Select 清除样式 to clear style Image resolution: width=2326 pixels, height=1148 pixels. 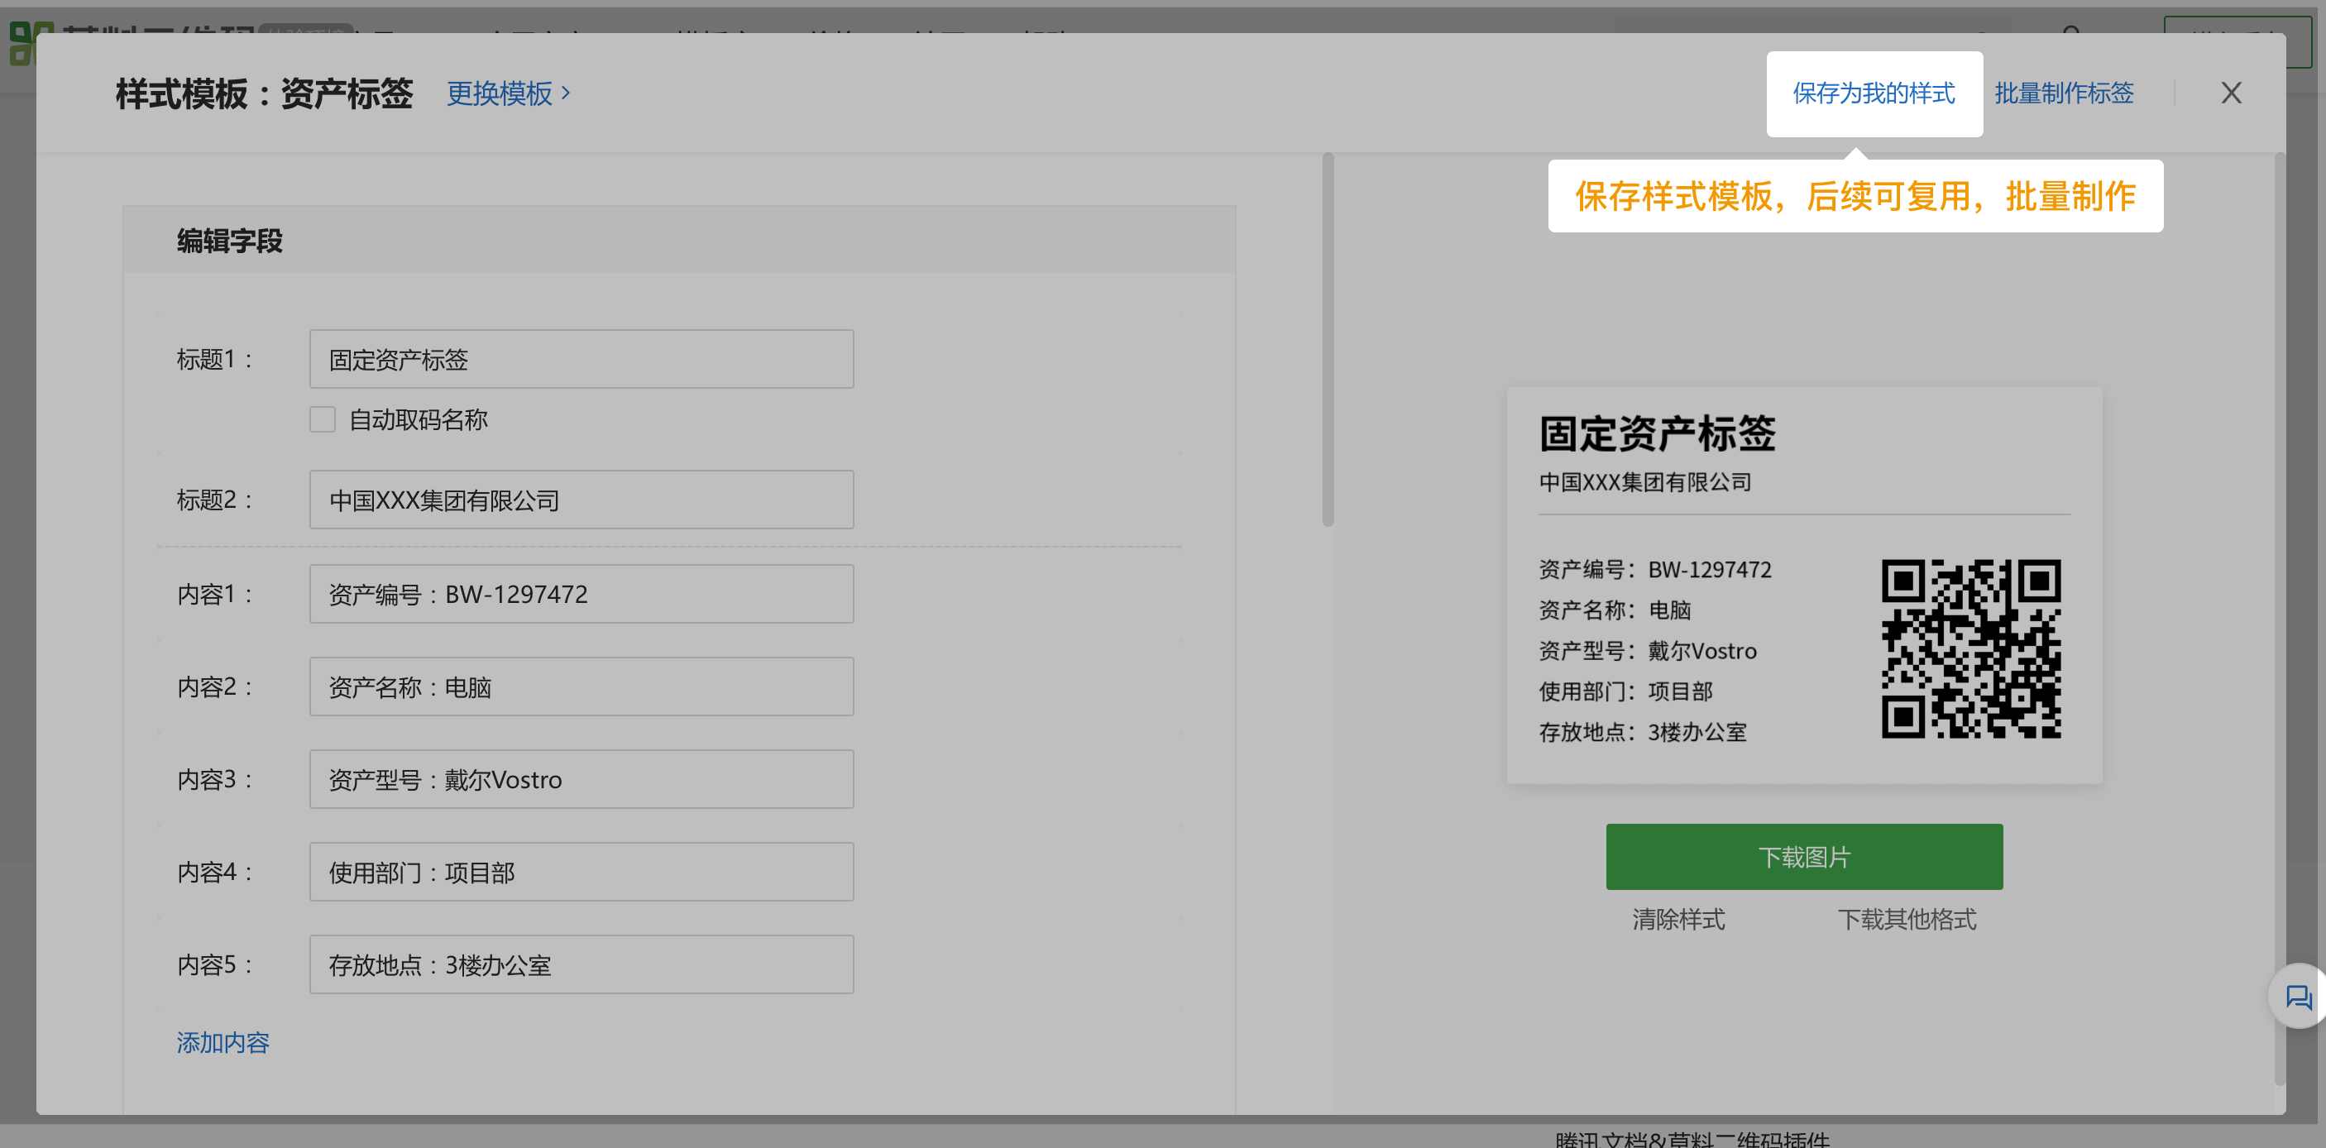pyautogui.click(x=1678, y=920)
